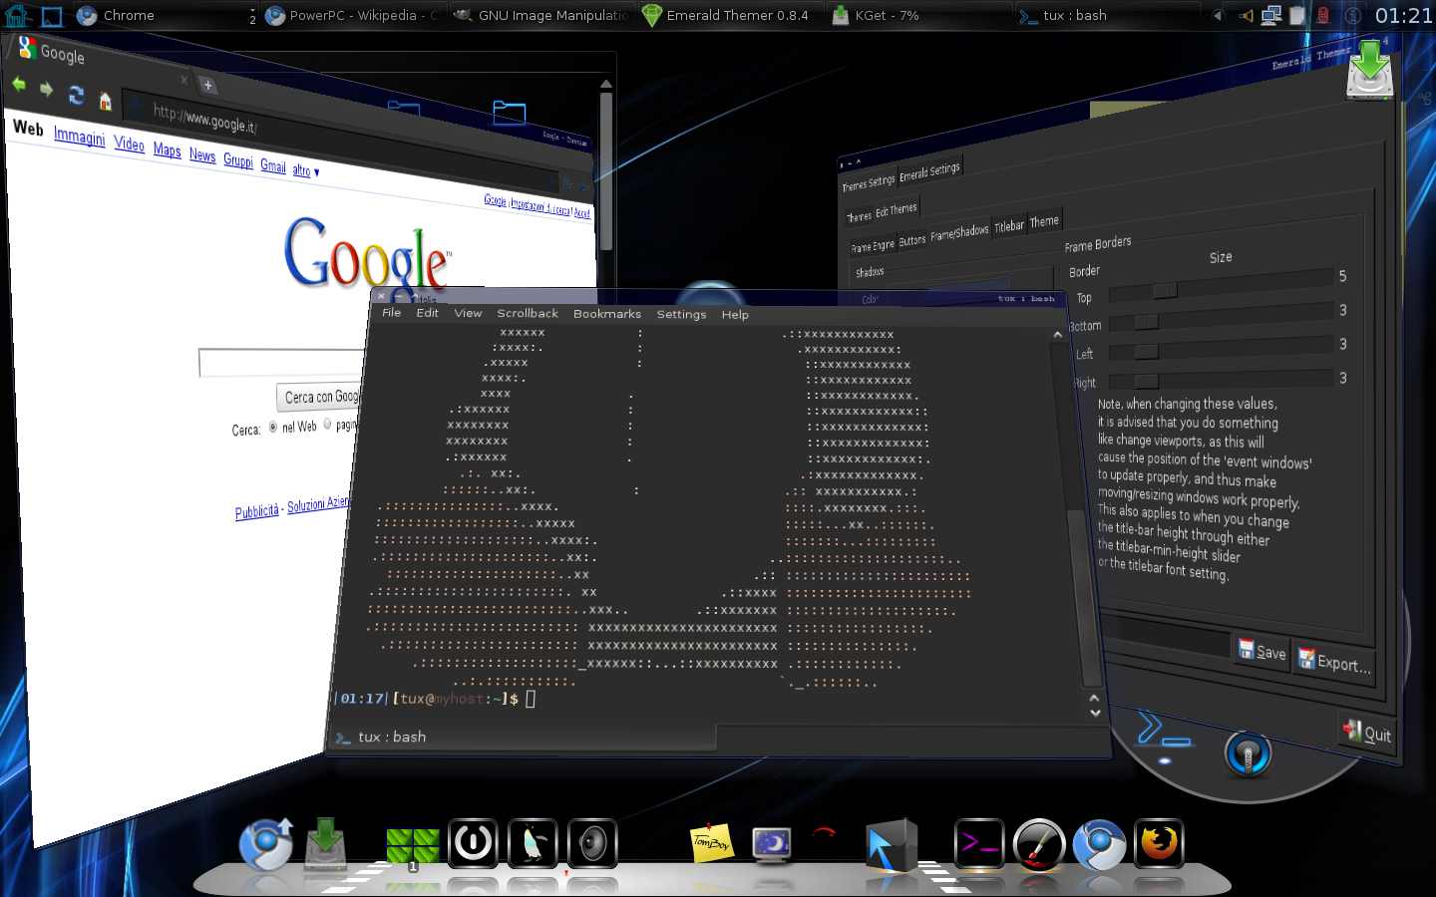Screen dimensions: 1436x897
Task: Switch to GNU Image Manipulation task in panel
Action: (x=543, y=15)
